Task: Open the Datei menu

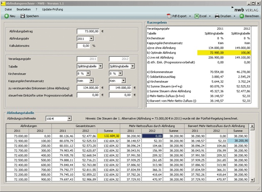Action: point(8,9)
